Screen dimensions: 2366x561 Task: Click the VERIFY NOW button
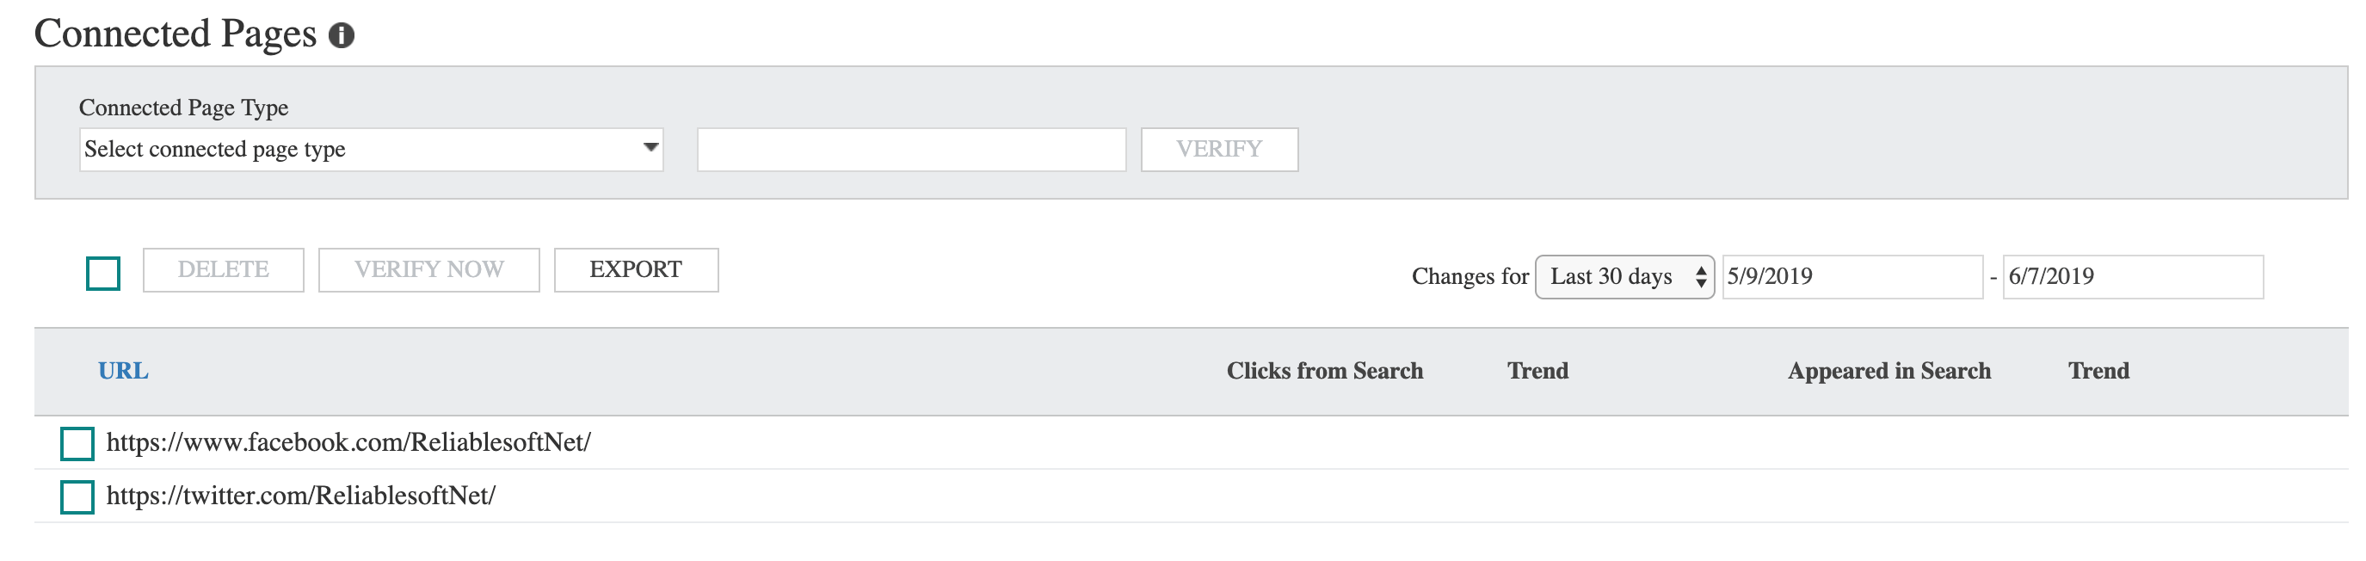[x=429, y=270]
